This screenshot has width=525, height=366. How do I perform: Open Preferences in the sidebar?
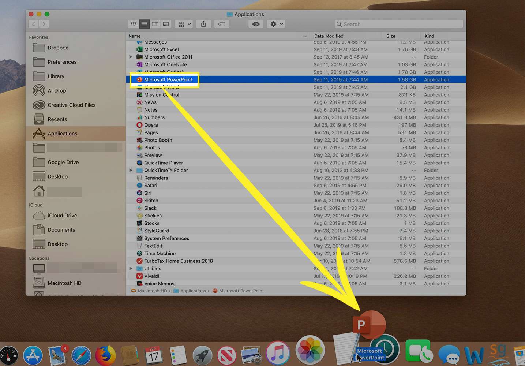(x=75, y=62)
